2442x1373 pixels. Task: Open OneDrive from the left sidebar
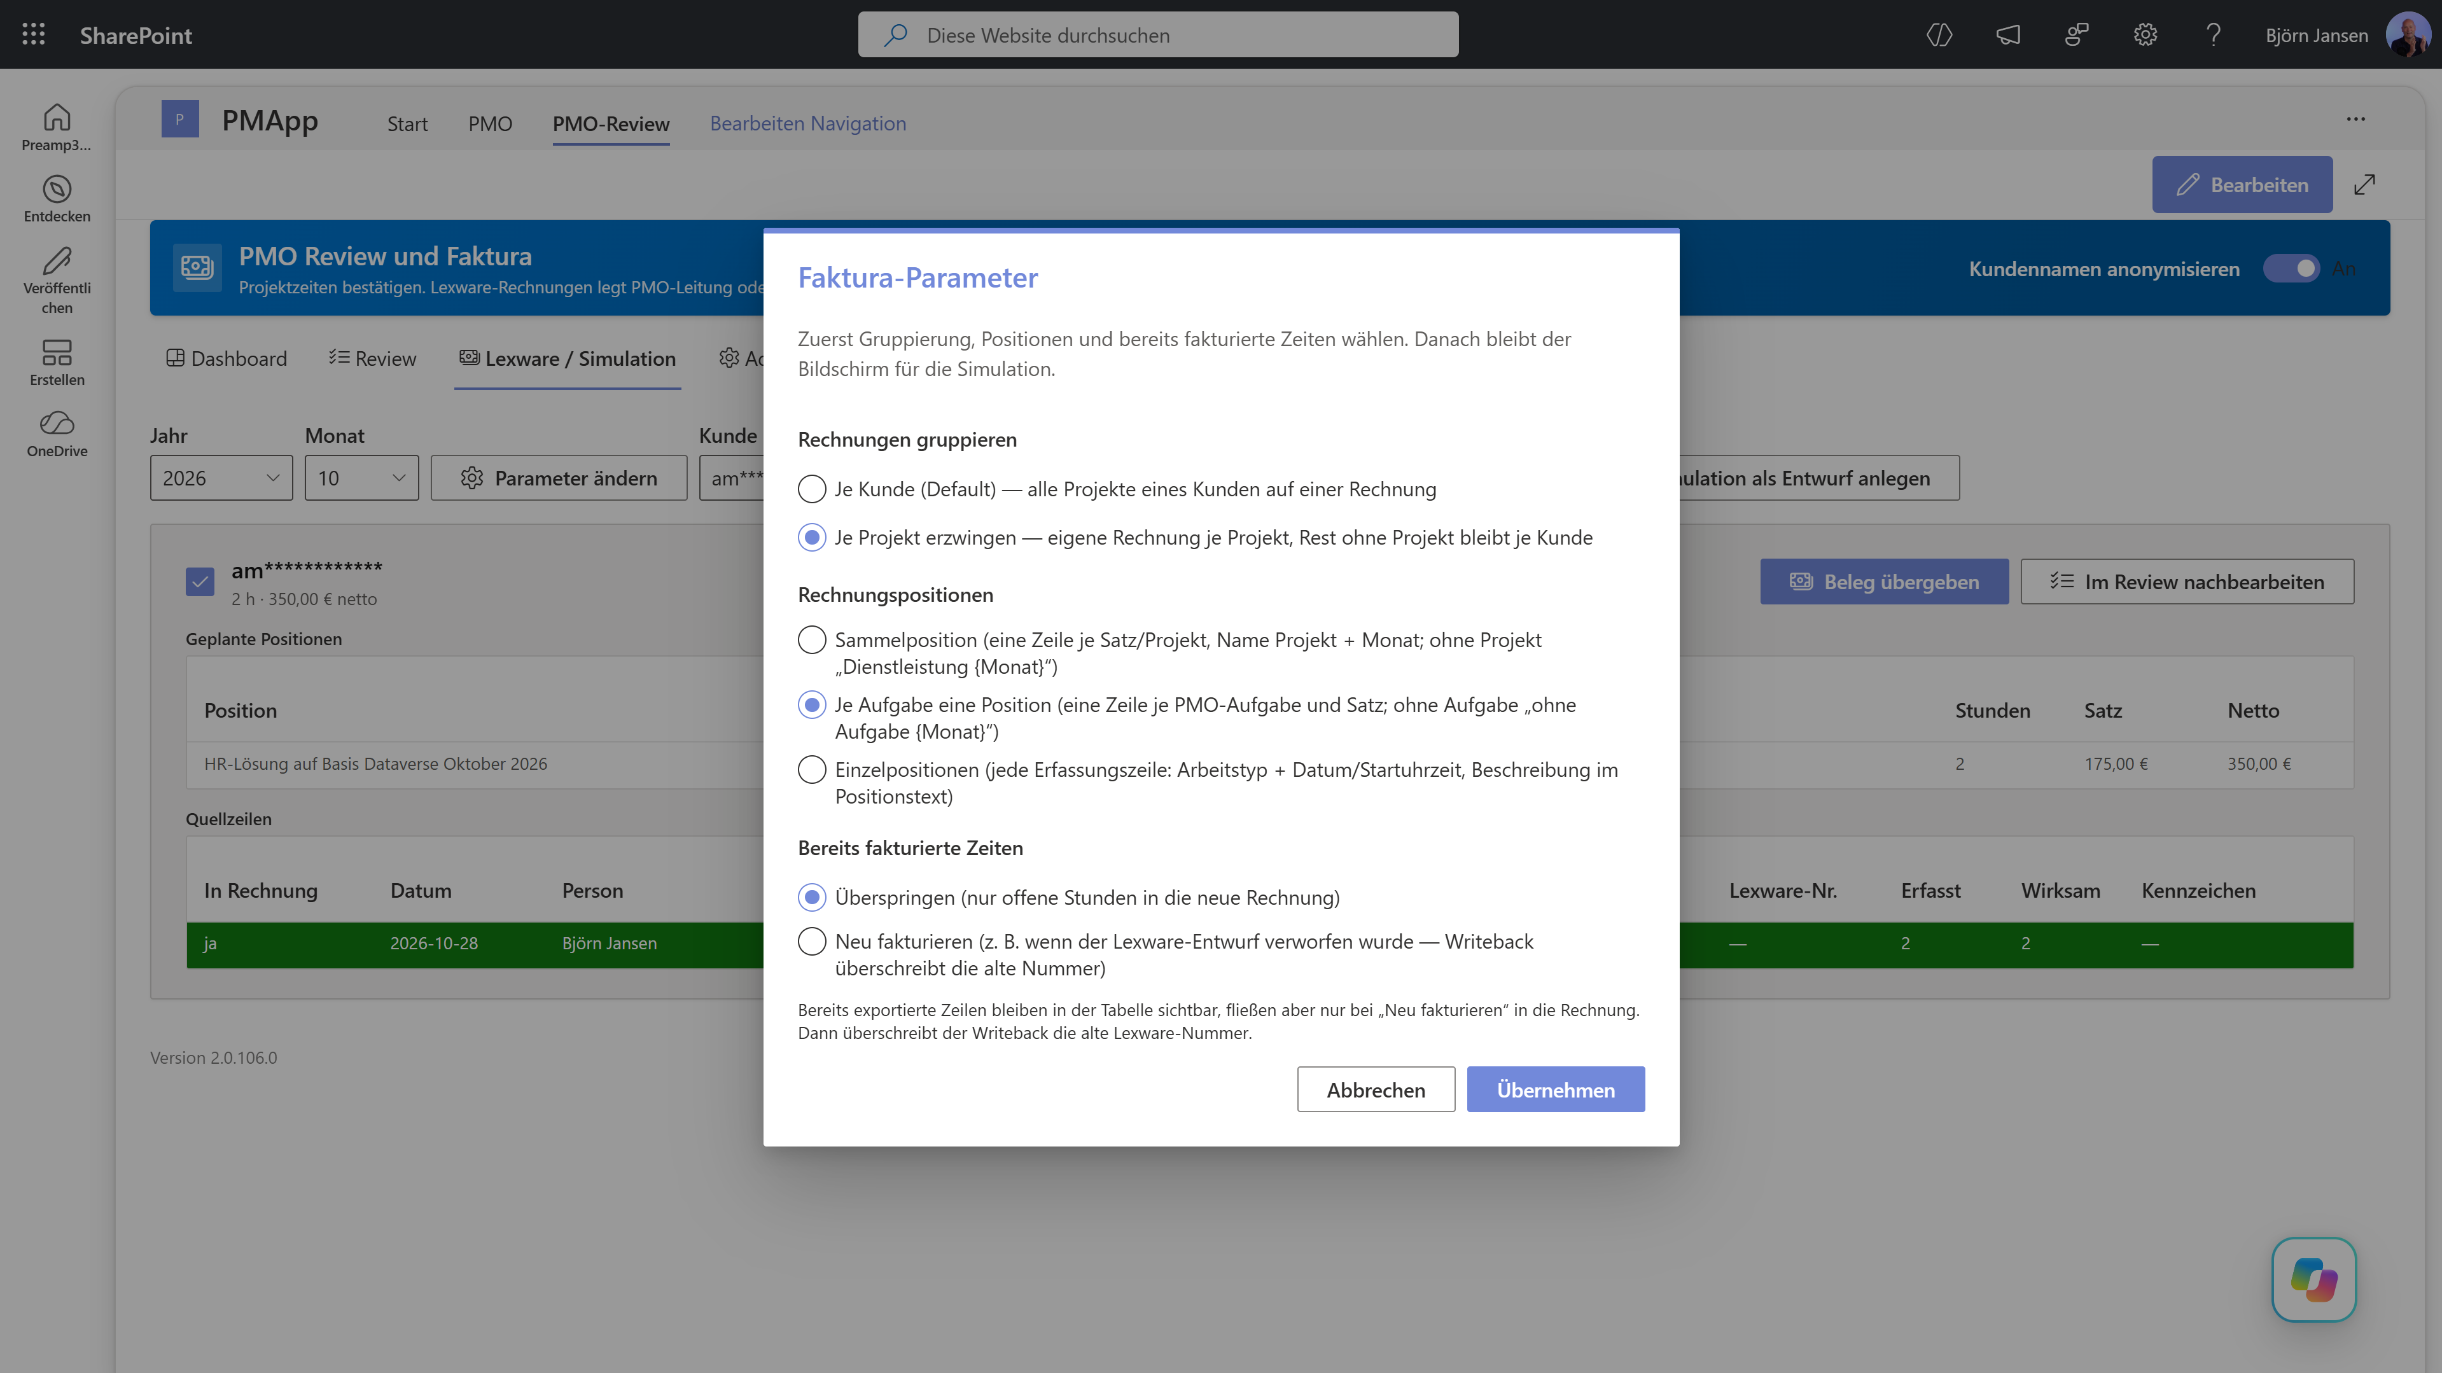click(x=57, y=435)
